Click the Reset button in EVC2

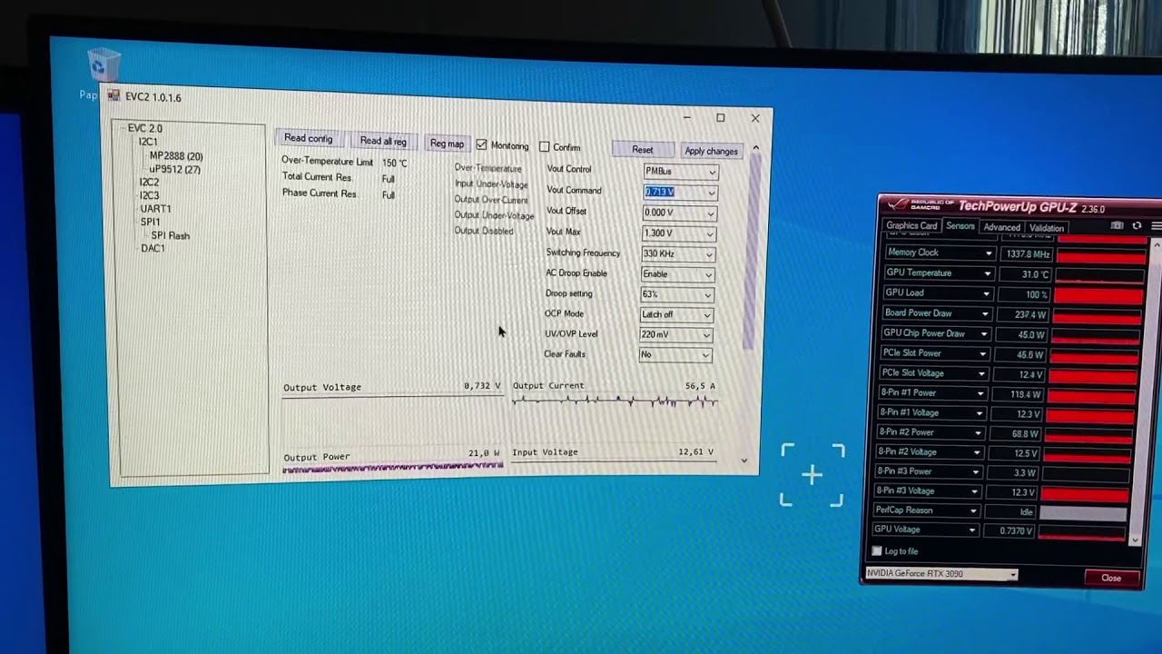[642, 150]
